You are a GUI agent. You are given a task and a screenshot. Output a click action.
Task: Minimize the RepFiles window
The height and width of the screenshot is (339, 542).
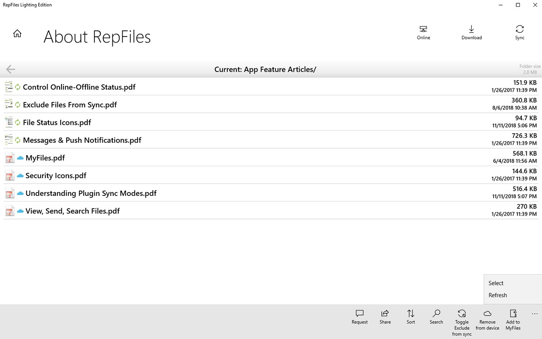pos(500,5)
